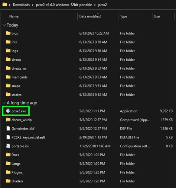
Task: Click the memcards folder icon
Action: (x=8, y=77)
